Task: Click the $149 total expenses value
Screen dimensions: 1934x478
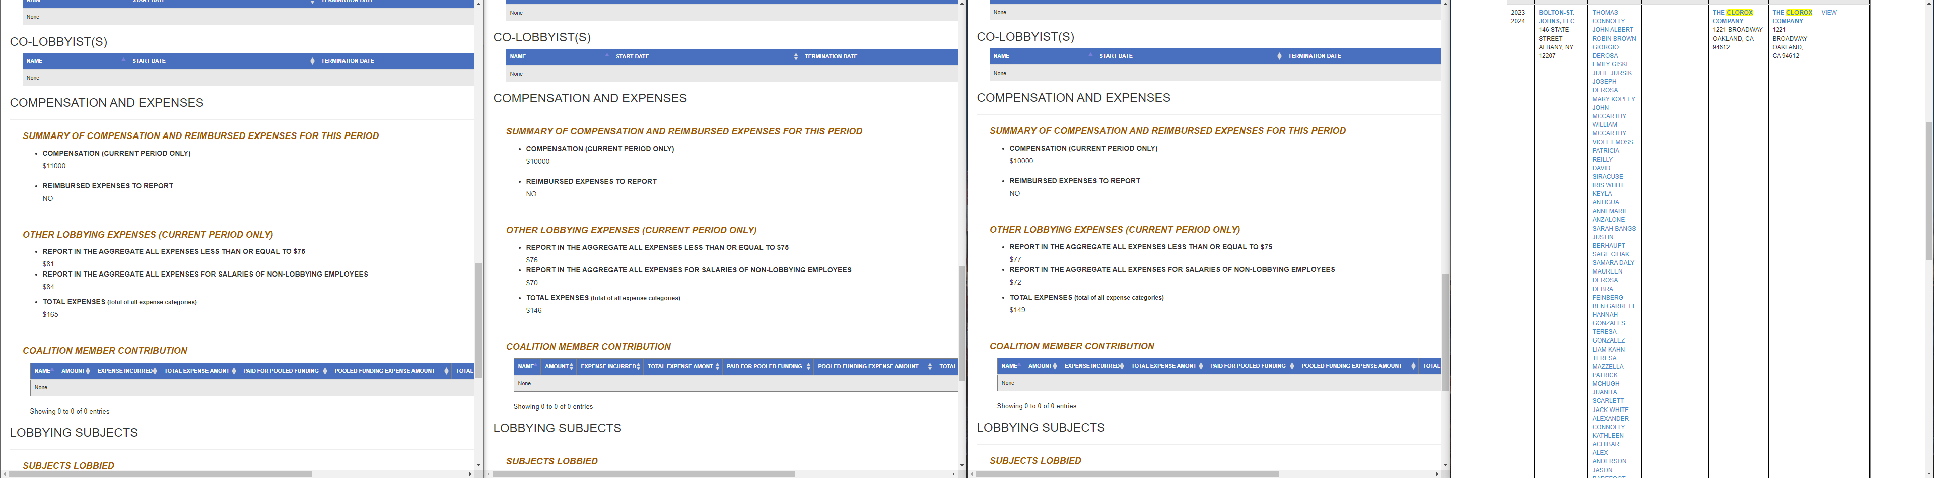Action: [x=1017, y=309]
